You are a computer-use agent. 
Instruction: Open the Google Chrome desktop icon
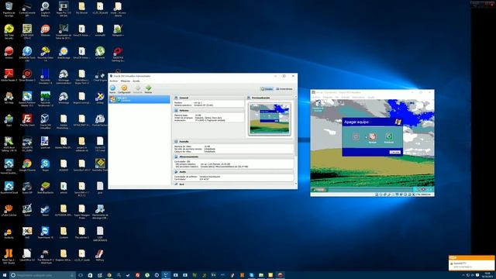point(27,165)
